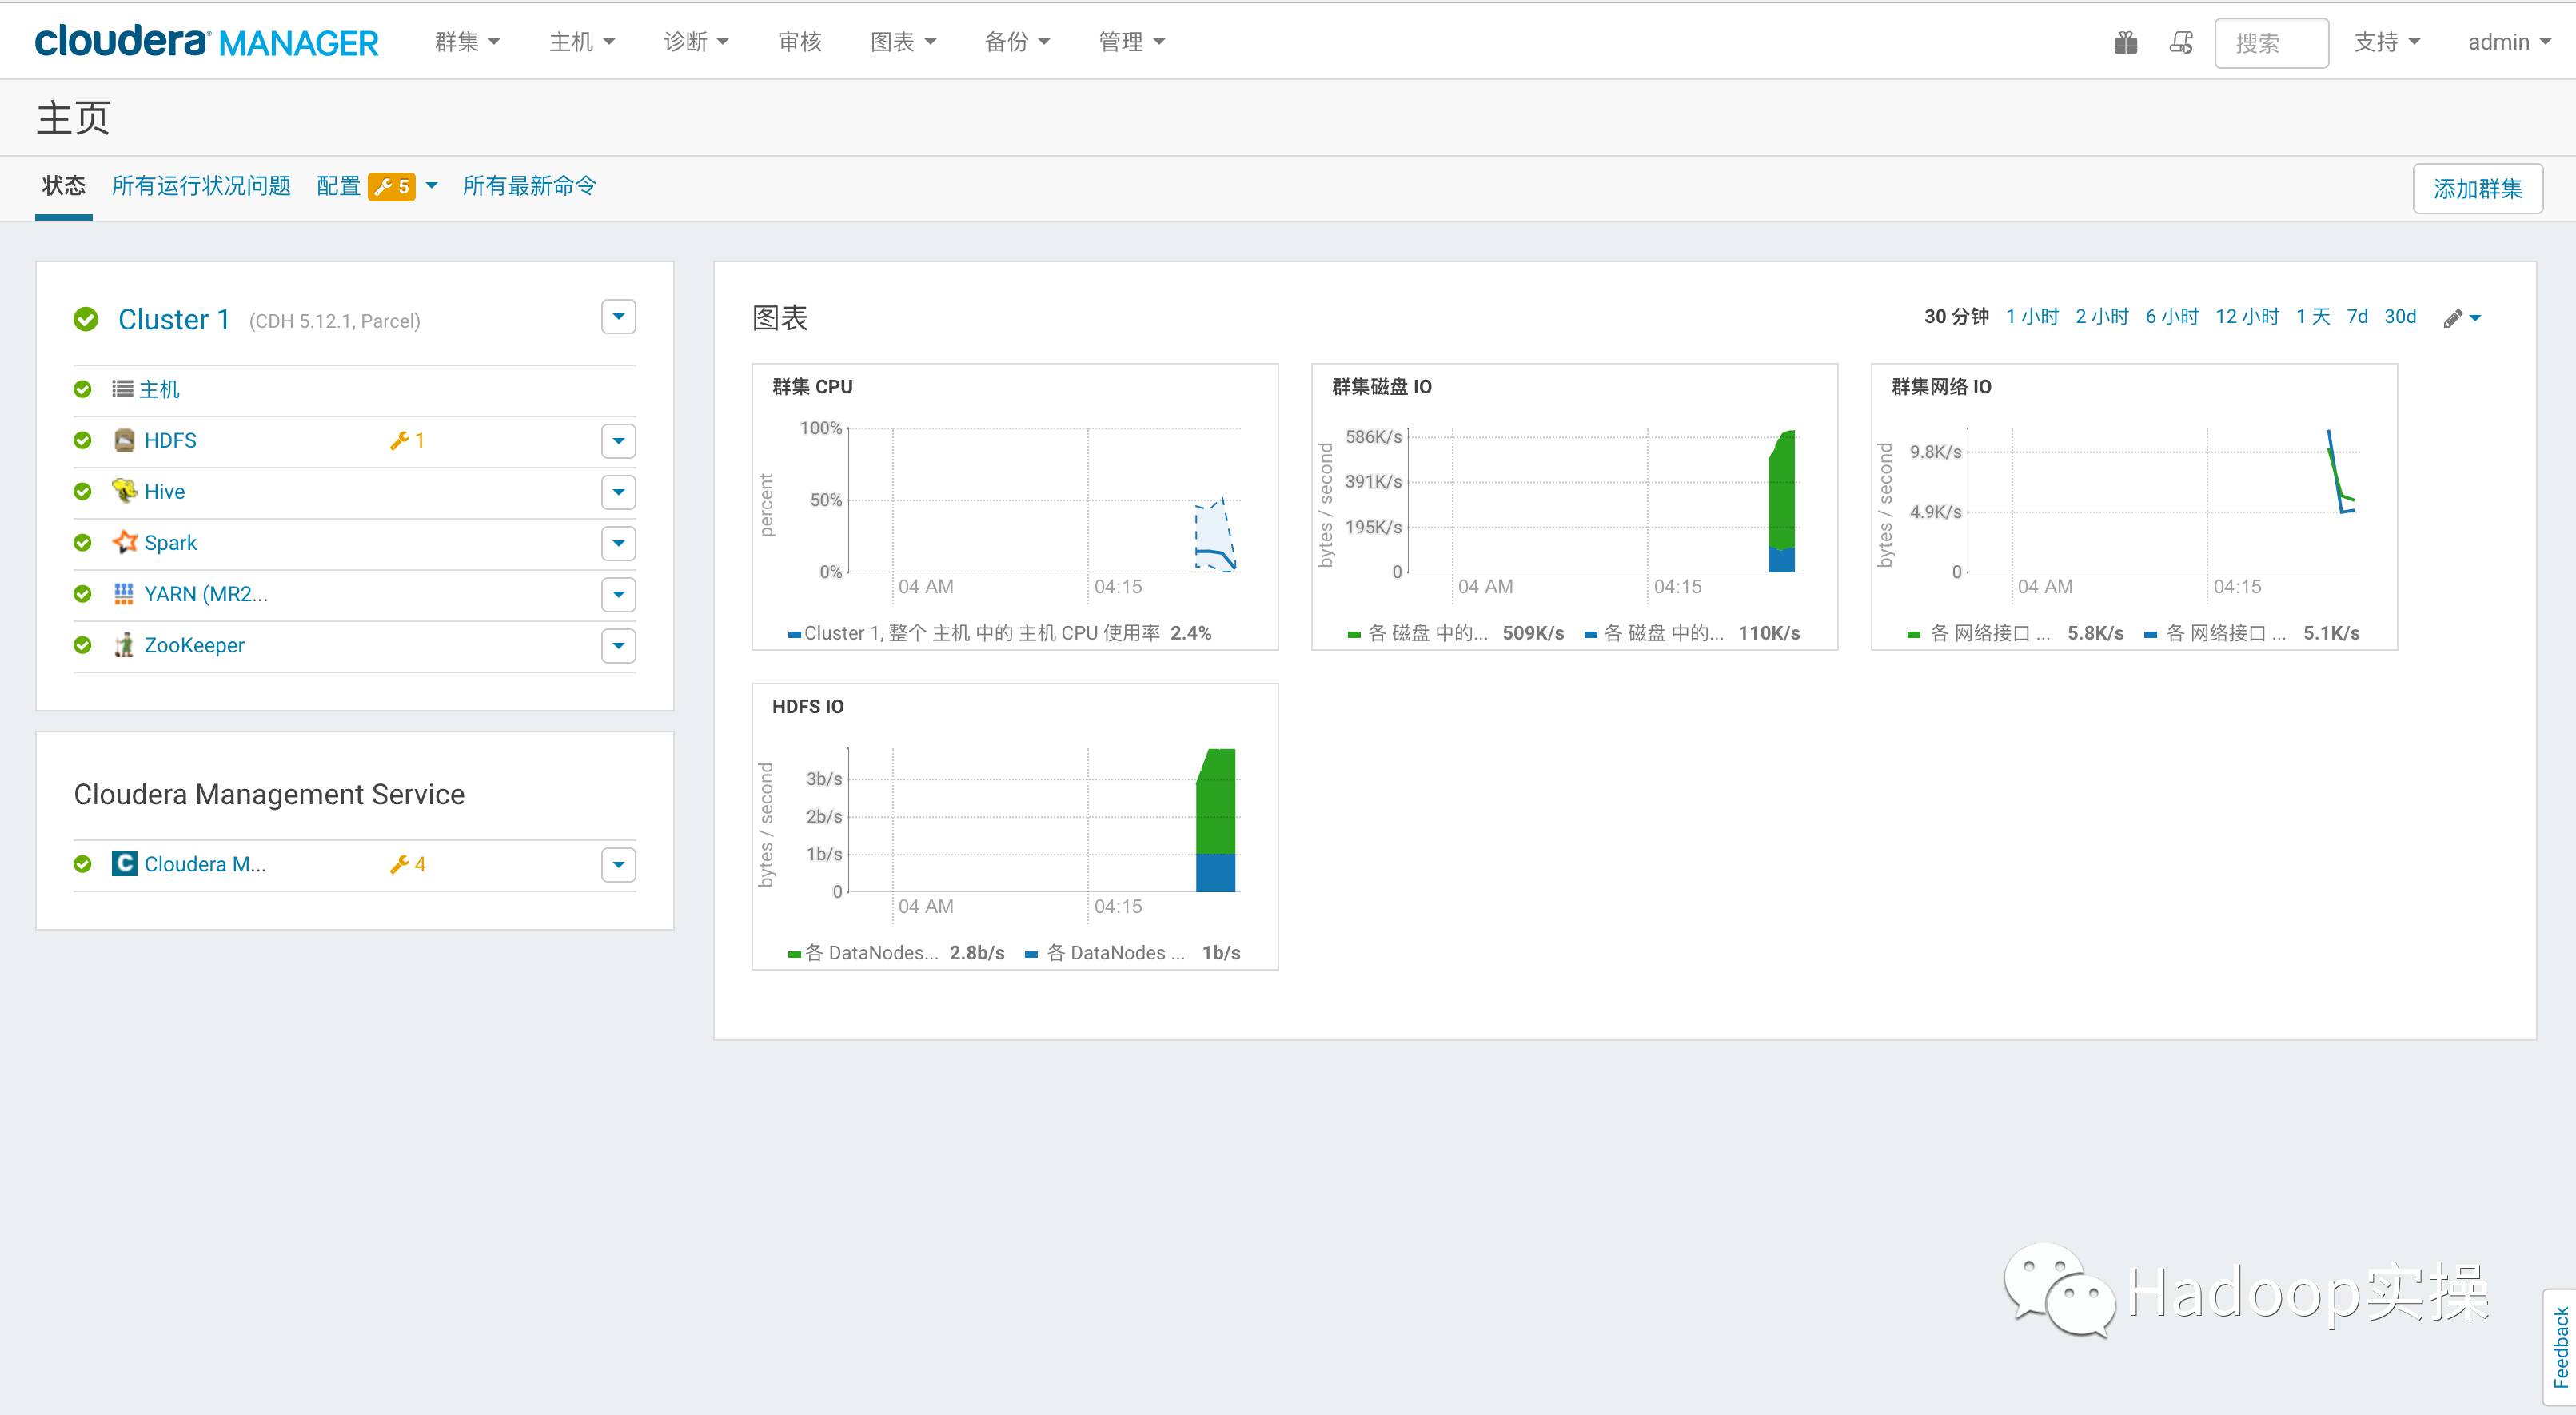Viewport: 2576px width, 1415px height.
Task: Open the 群集 menu in top navigation
Action: tap(466, 42)
